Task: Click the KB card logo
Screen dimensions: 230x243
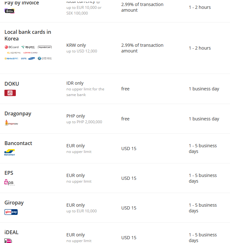Action: point(14,53)
